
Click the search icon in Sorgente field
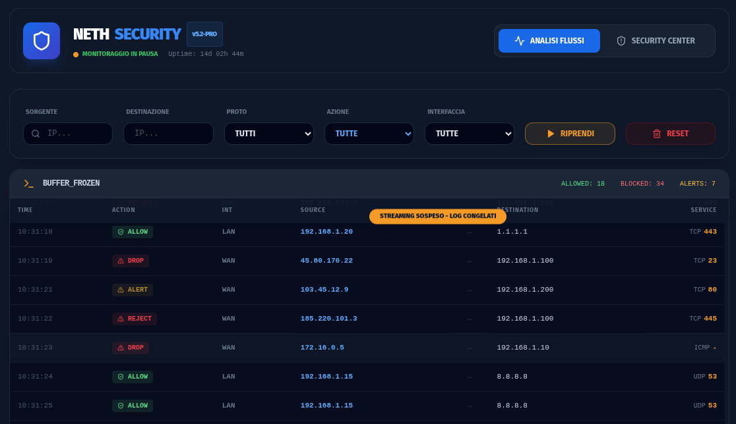pyautogui.click(x=36, y=134)
